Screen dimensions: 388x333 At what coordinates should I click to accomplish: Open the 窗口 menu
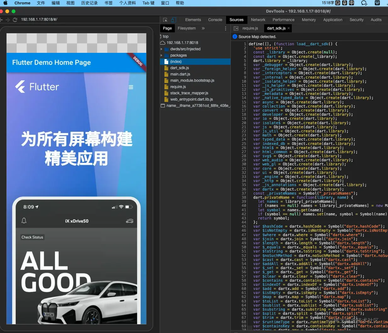coord(165,3)
